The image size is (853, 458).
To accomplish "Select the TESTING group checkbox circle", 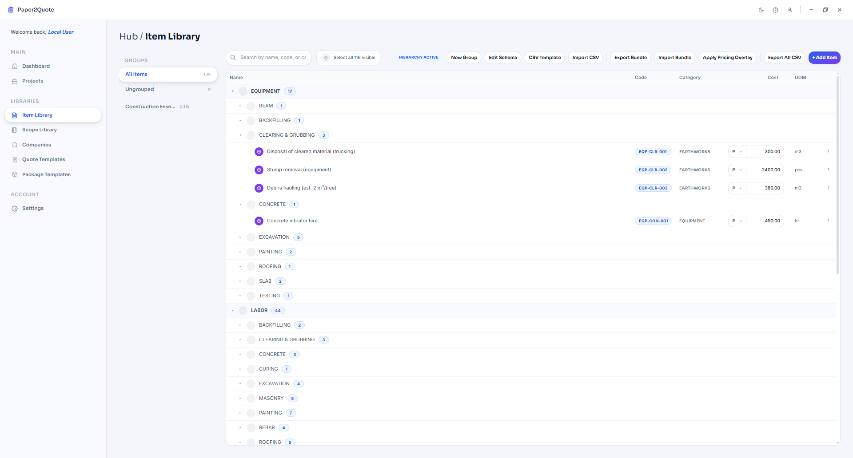I will (251, 296).
